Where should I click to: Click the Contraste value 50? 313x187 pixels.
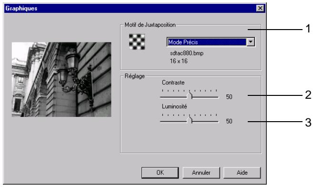coord(229,97)
